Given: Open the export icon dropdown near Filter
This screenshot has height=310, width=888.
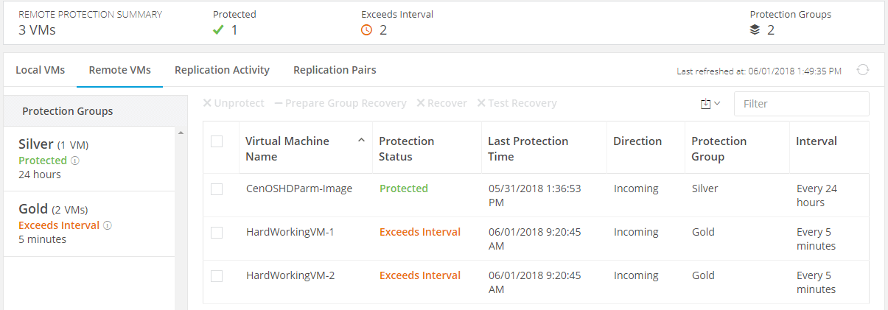Looking at the screenshot, I should tap(710, 104).
